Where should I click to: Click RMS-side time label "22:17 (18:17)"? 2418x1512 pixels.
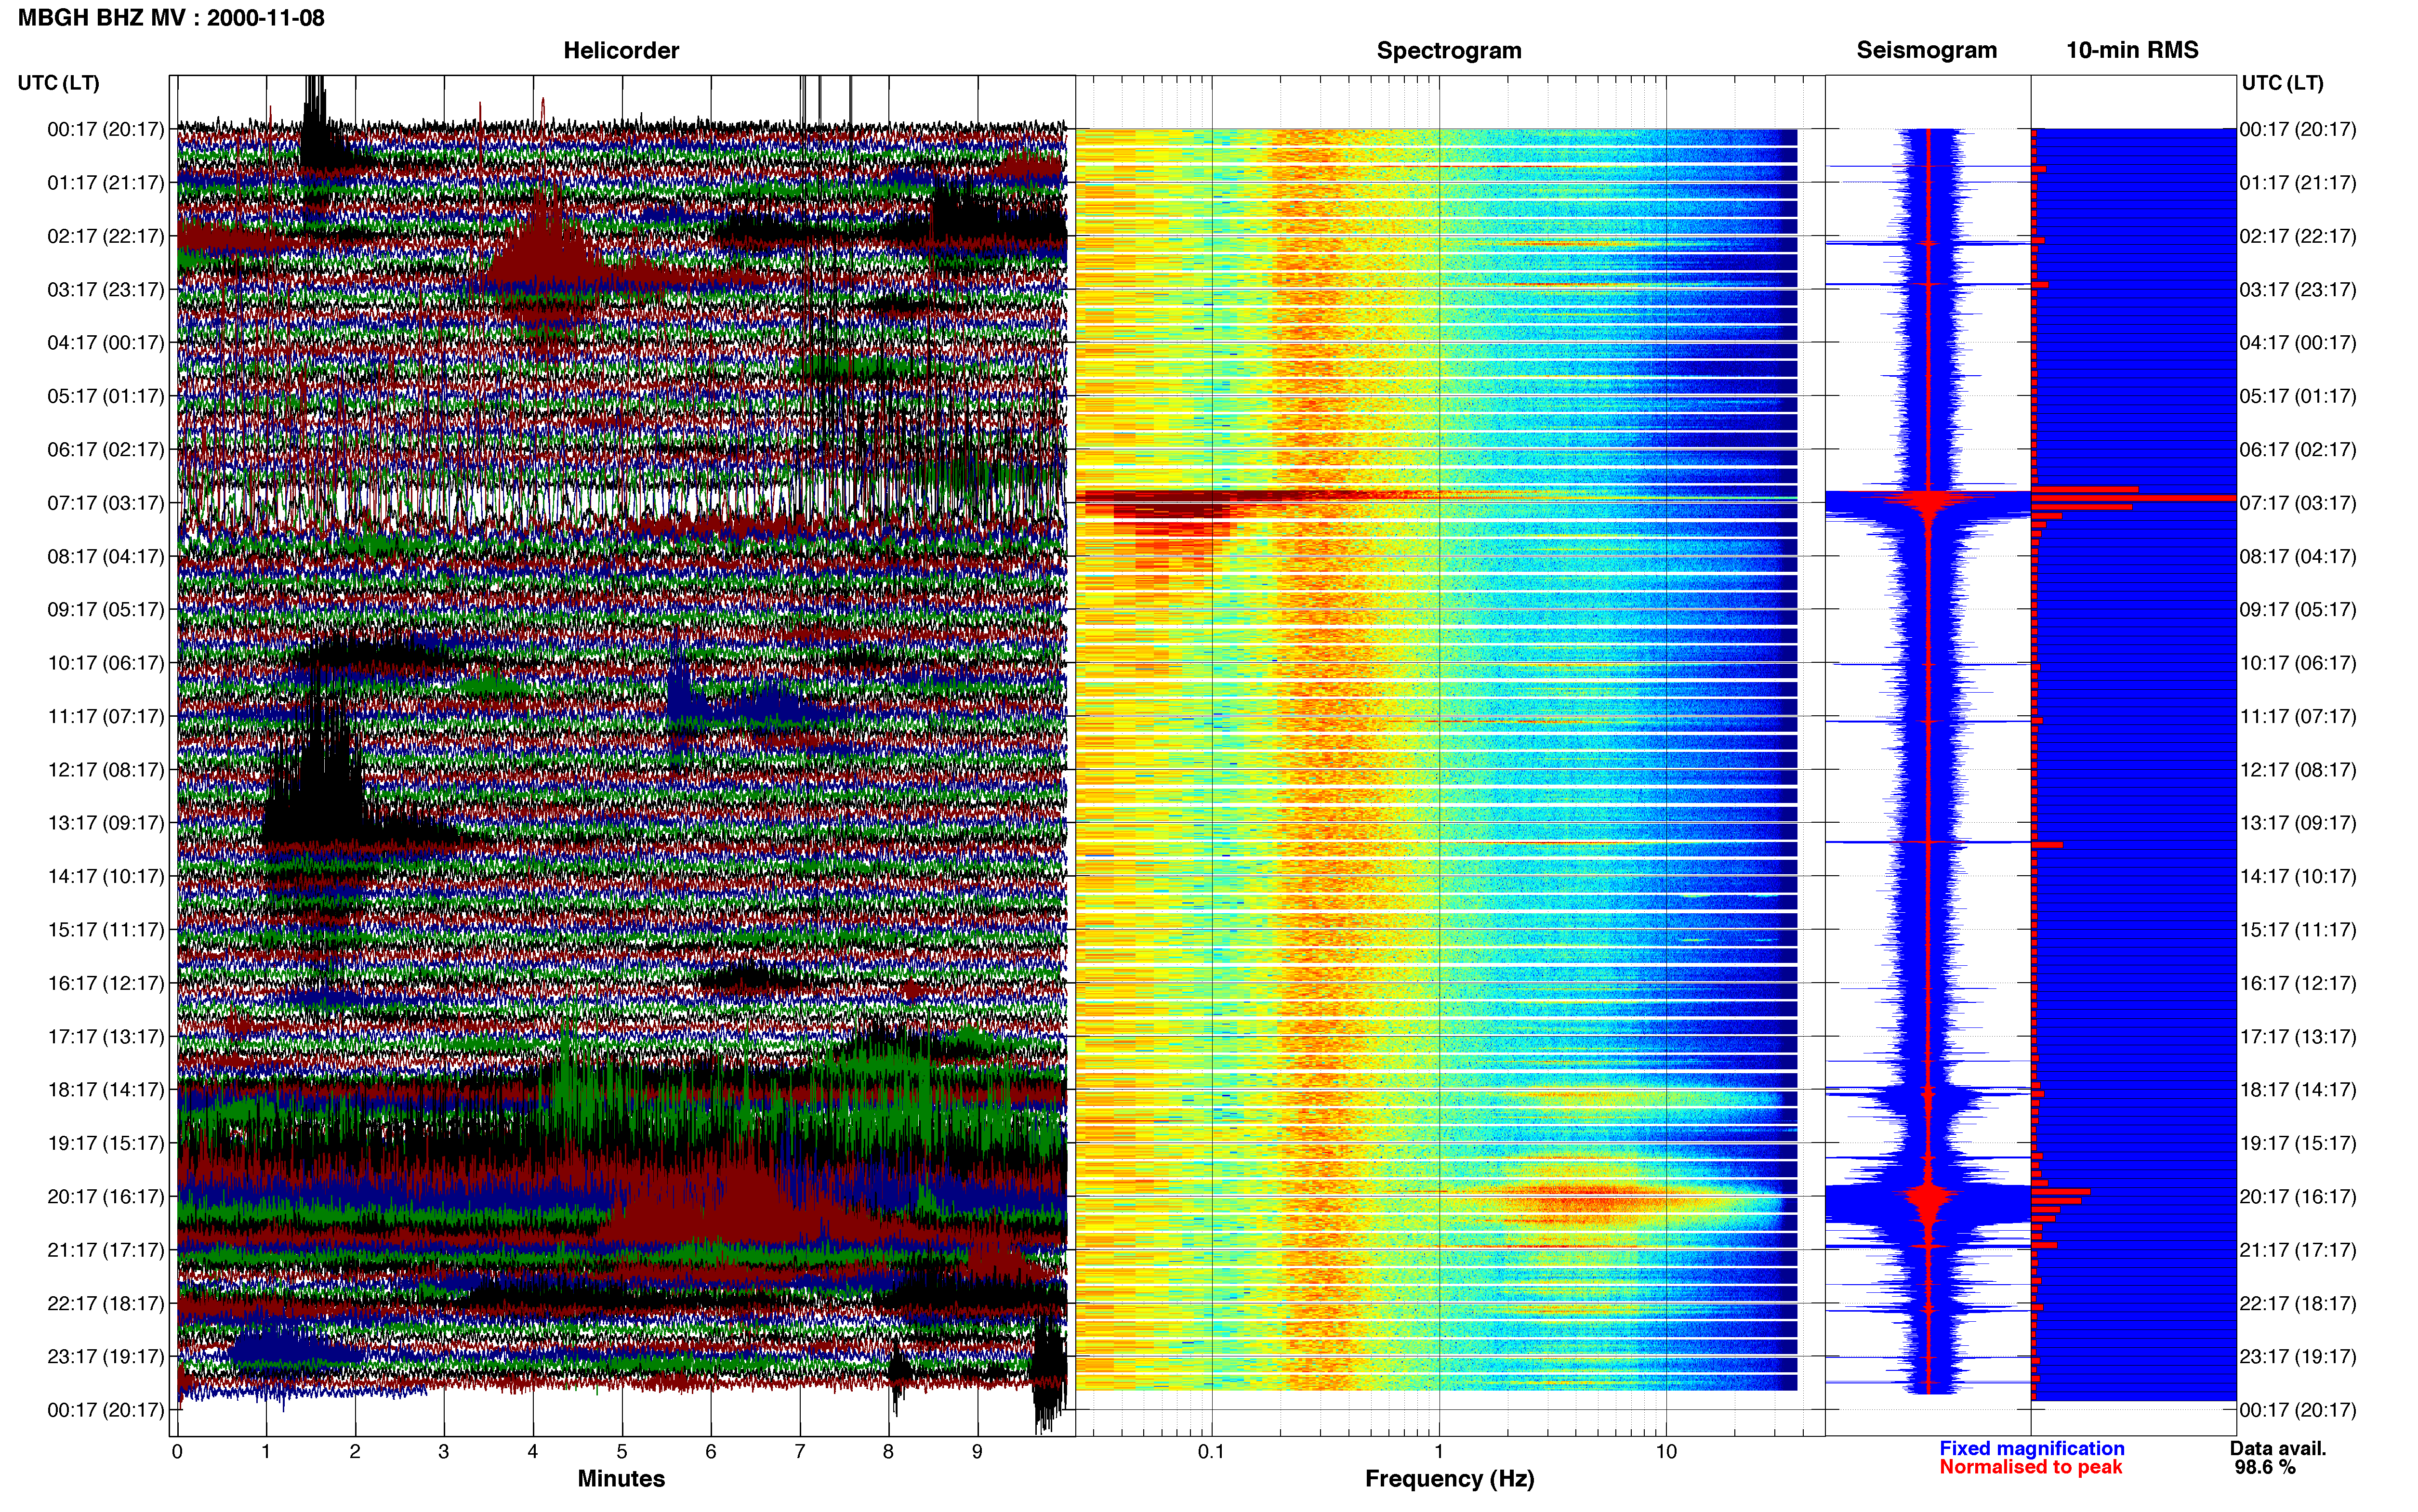coord(2298,1303)
